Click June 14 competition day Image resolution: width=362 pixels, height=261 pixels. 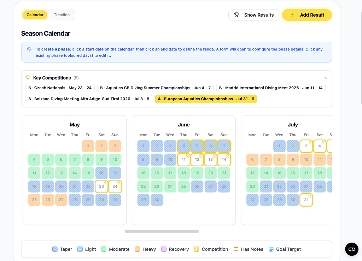point(224,159)
